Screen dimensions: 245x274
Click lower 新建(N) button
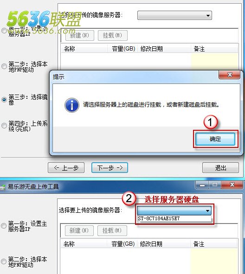79,231
